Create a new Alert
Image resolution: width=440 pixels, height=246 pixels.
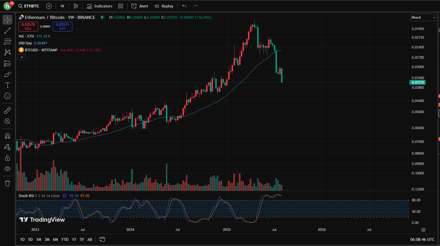point(139,6)
